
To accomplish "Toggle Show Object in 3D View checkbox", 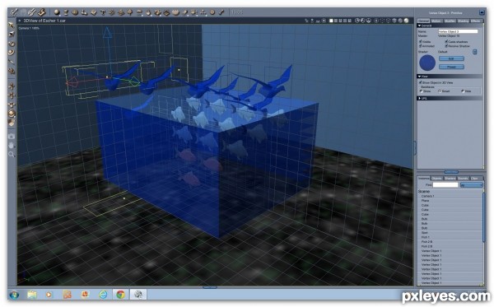I will (x=420, y=82).
